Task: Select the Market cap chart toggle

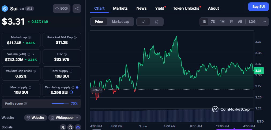Action: coord(121,22)
